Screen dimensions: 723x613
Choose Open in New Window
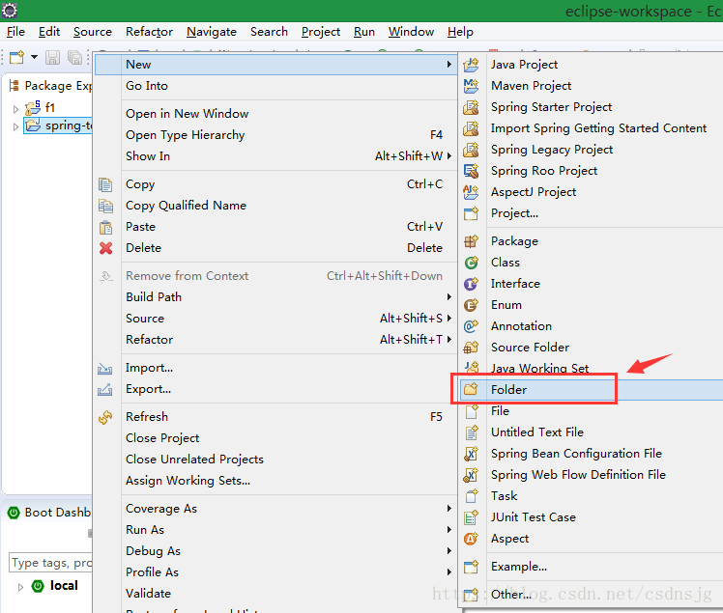click(275, 114)
